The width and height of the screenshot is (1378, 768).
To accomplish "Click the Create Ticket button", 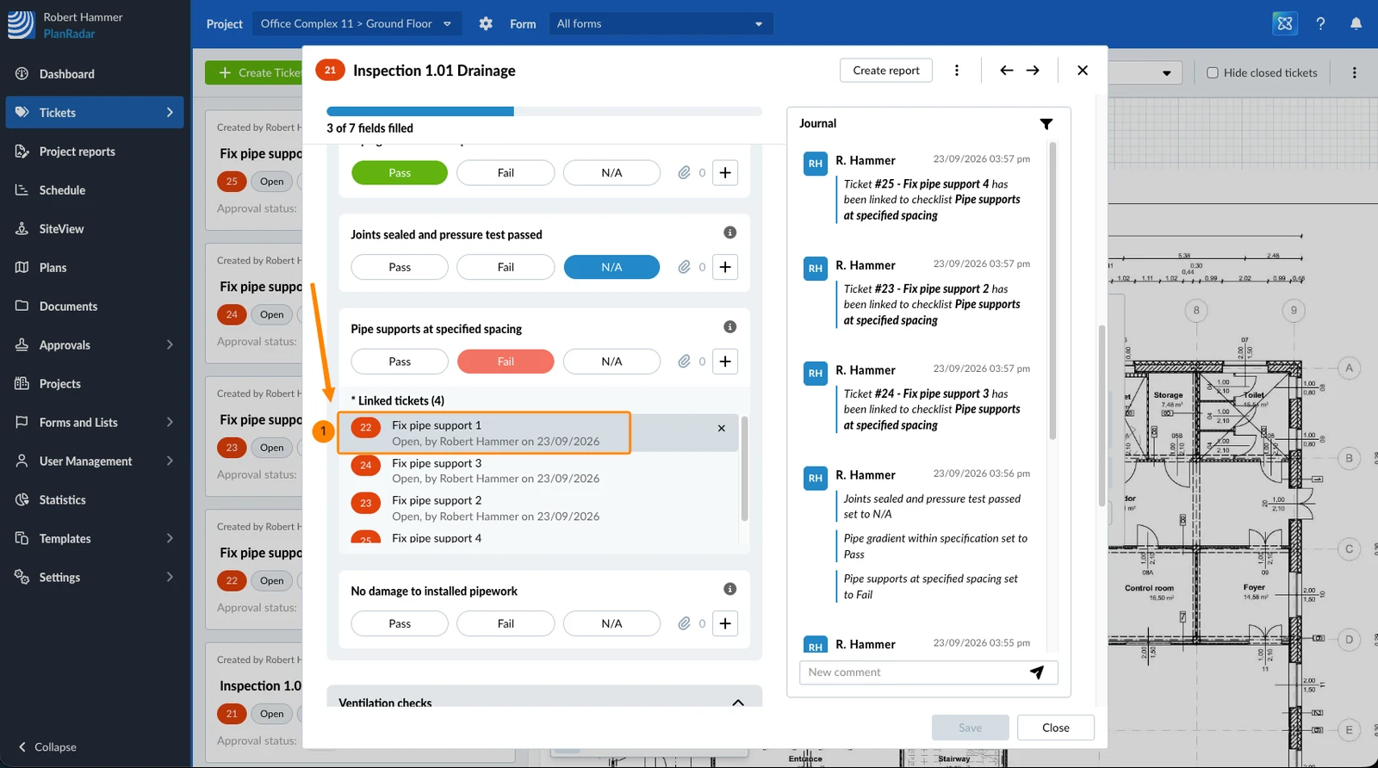I will (256, 73).
